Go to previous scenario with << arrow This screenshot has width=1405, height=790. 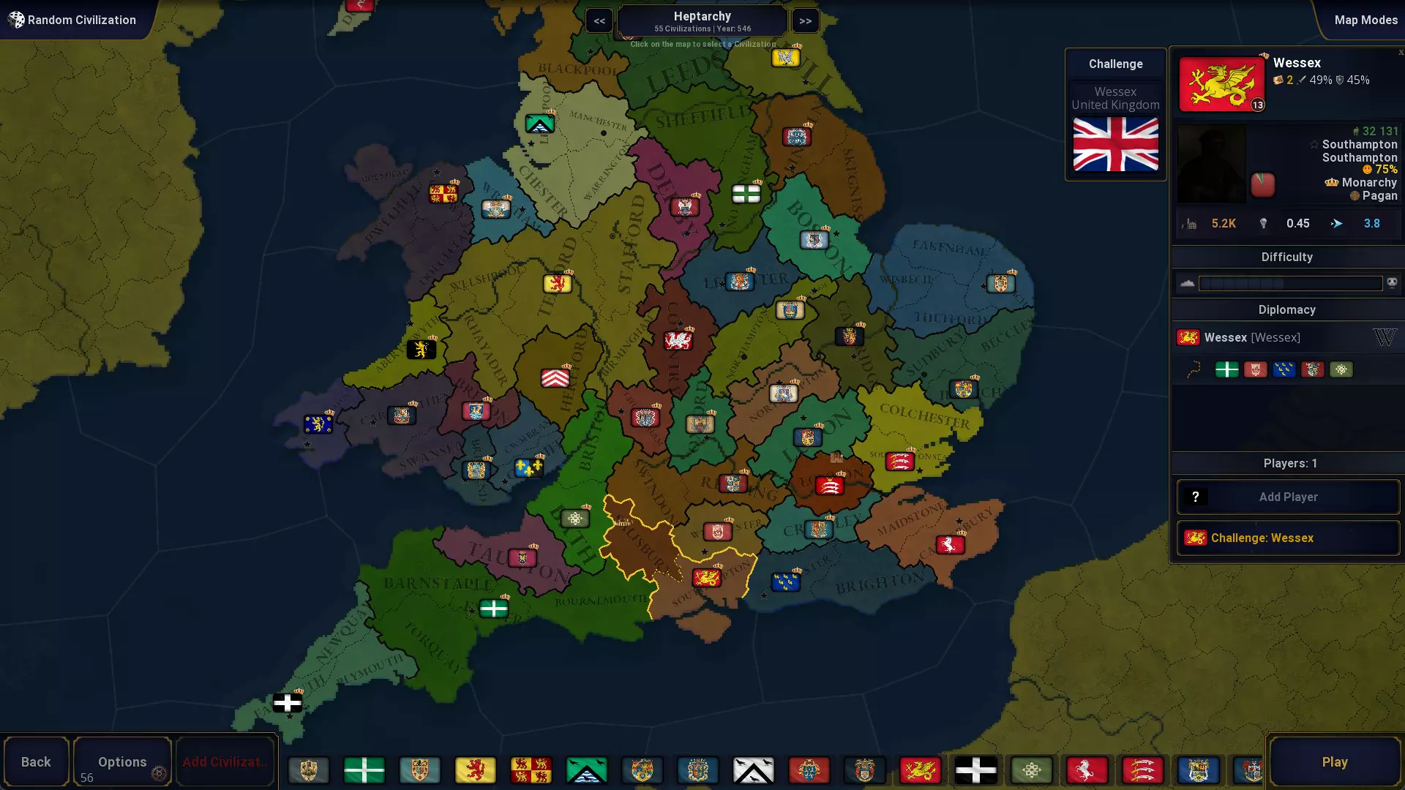click(599, 20)
